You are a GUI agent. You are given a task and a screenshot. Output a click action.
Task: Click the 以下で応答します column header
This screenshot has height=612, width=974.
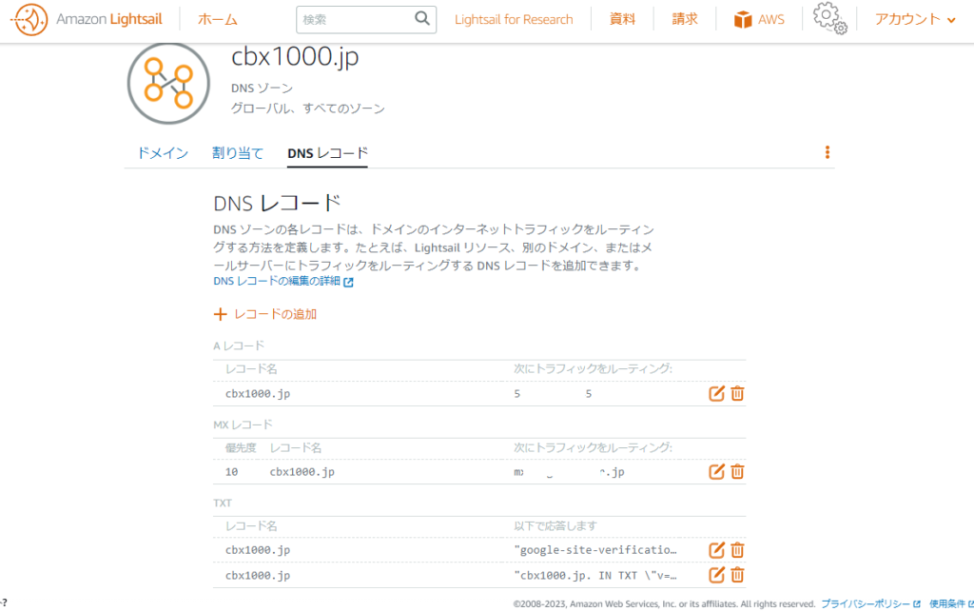point(555,525)
